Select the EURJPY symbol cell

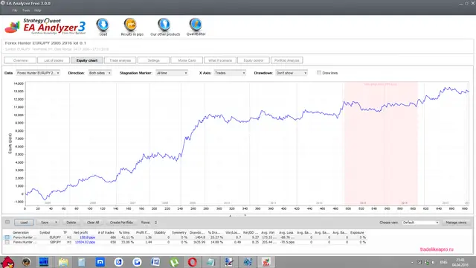(x=55, y=237)
